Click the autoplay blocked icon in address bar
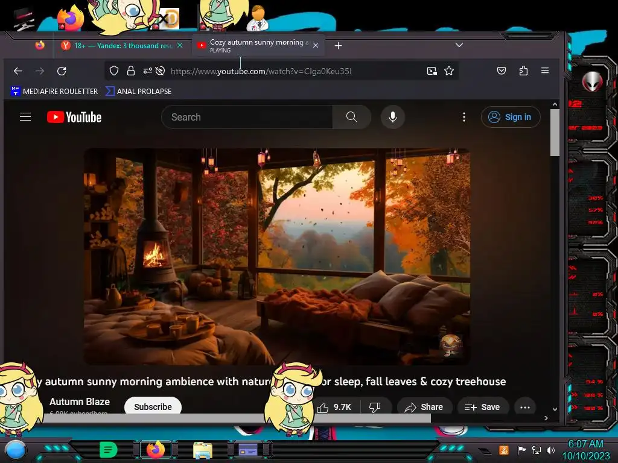The height and width of the screenshot is (463, 618). [160, 71]
